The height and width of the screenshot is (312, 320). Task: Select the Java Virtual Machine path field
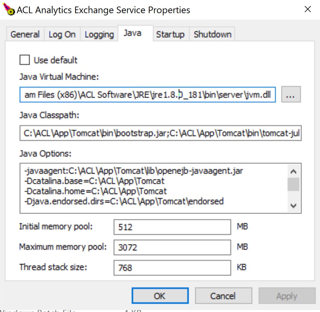click(x=147, y=95)
